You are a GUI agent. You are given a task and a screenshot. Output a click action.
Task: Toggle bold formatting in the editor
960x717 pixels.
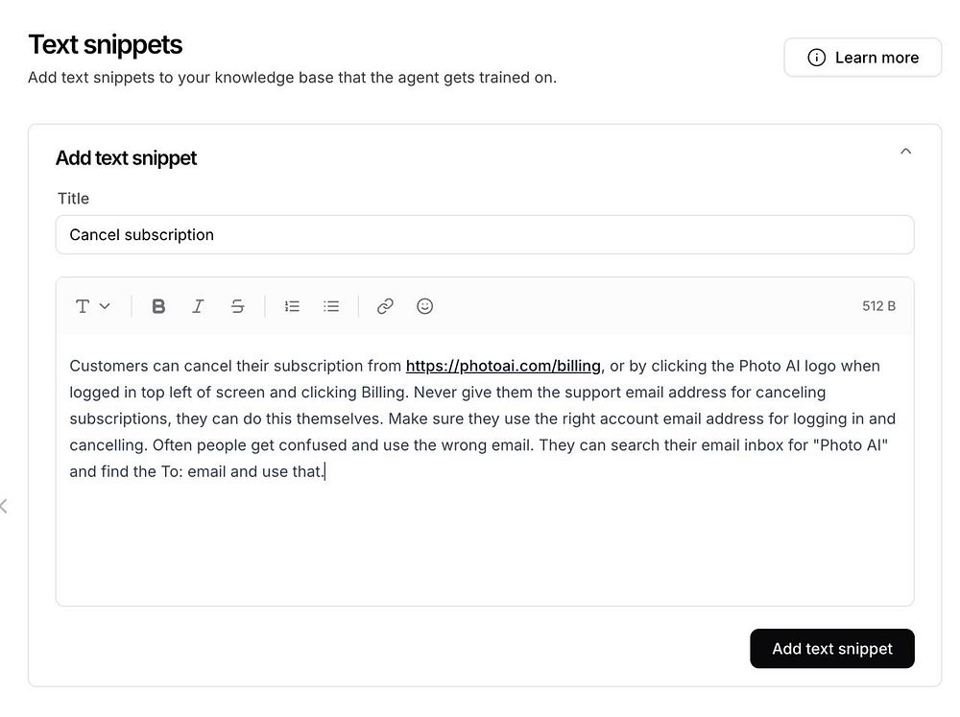tap(159, 306)
